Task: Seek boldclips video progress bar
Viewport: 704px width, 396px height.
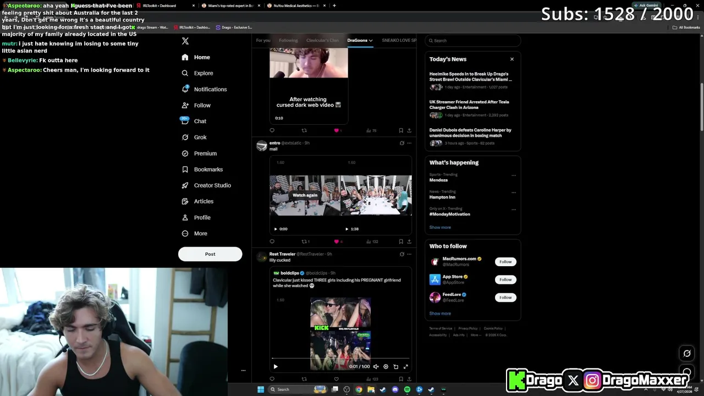Action: pyautogui.click(x=340, y=358)
